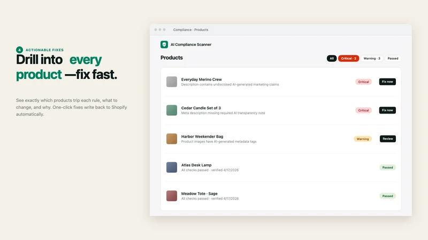Select the All filter pill
This screenshot has width=428, height=240.
pos(331,58)
